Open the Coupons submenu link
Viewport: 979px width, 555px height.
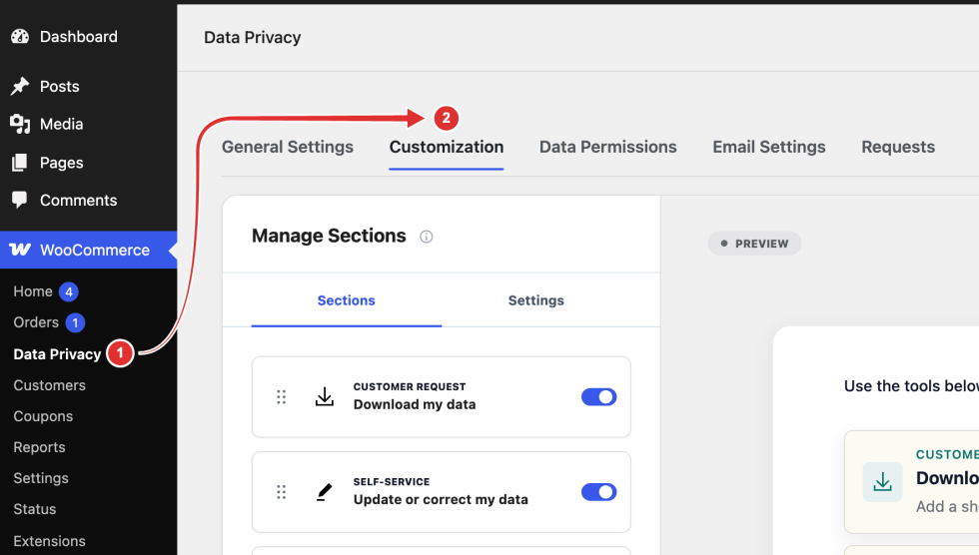pos(43,416)
